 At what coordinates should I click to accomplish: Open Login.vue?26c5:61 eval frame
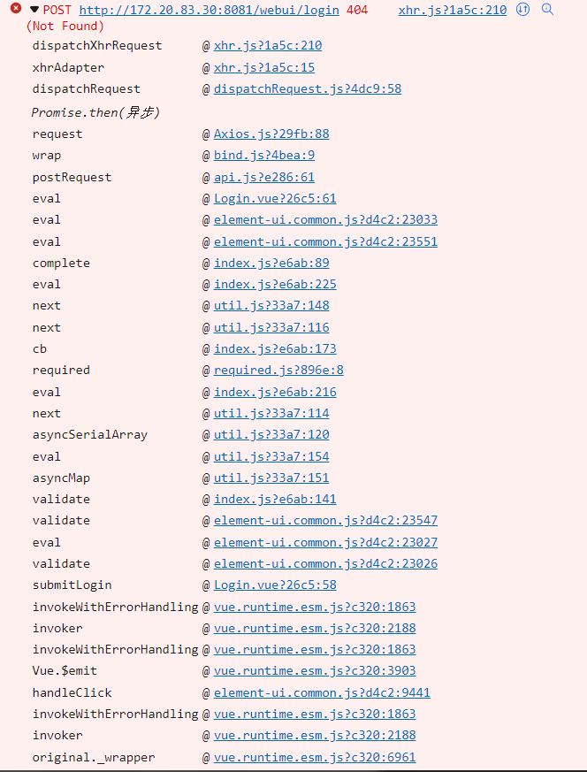(274, 198)
